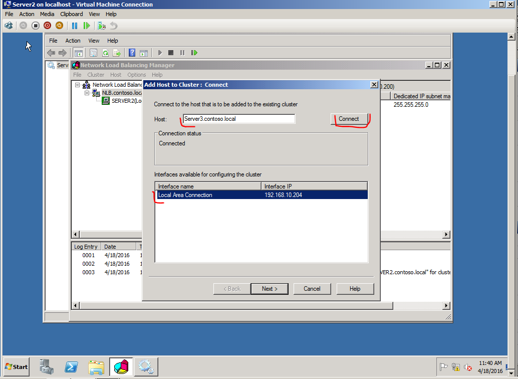
Task: Open File menu in the MMC console
Action: pos(53,40)
